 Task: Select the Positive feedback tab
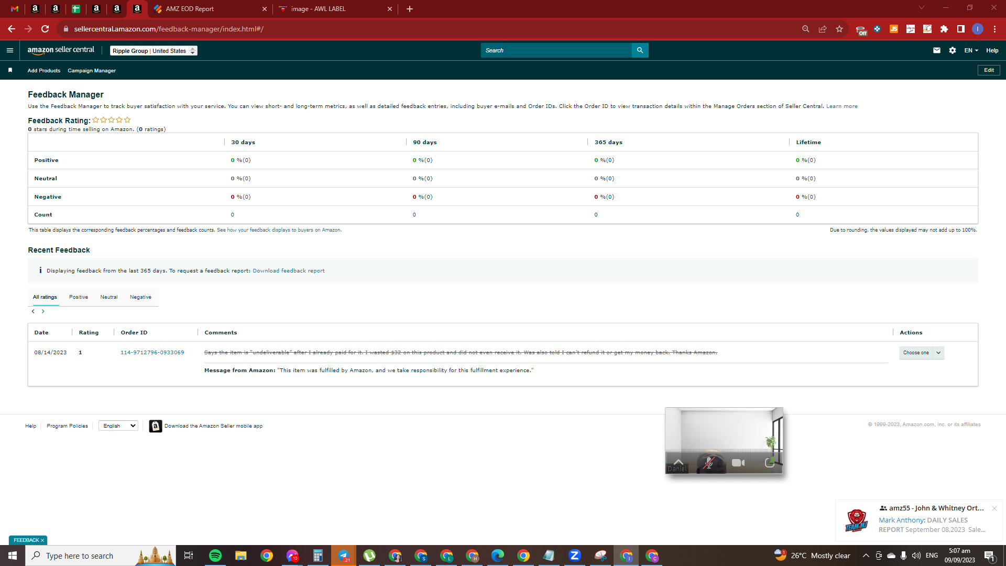pos(79,297)
